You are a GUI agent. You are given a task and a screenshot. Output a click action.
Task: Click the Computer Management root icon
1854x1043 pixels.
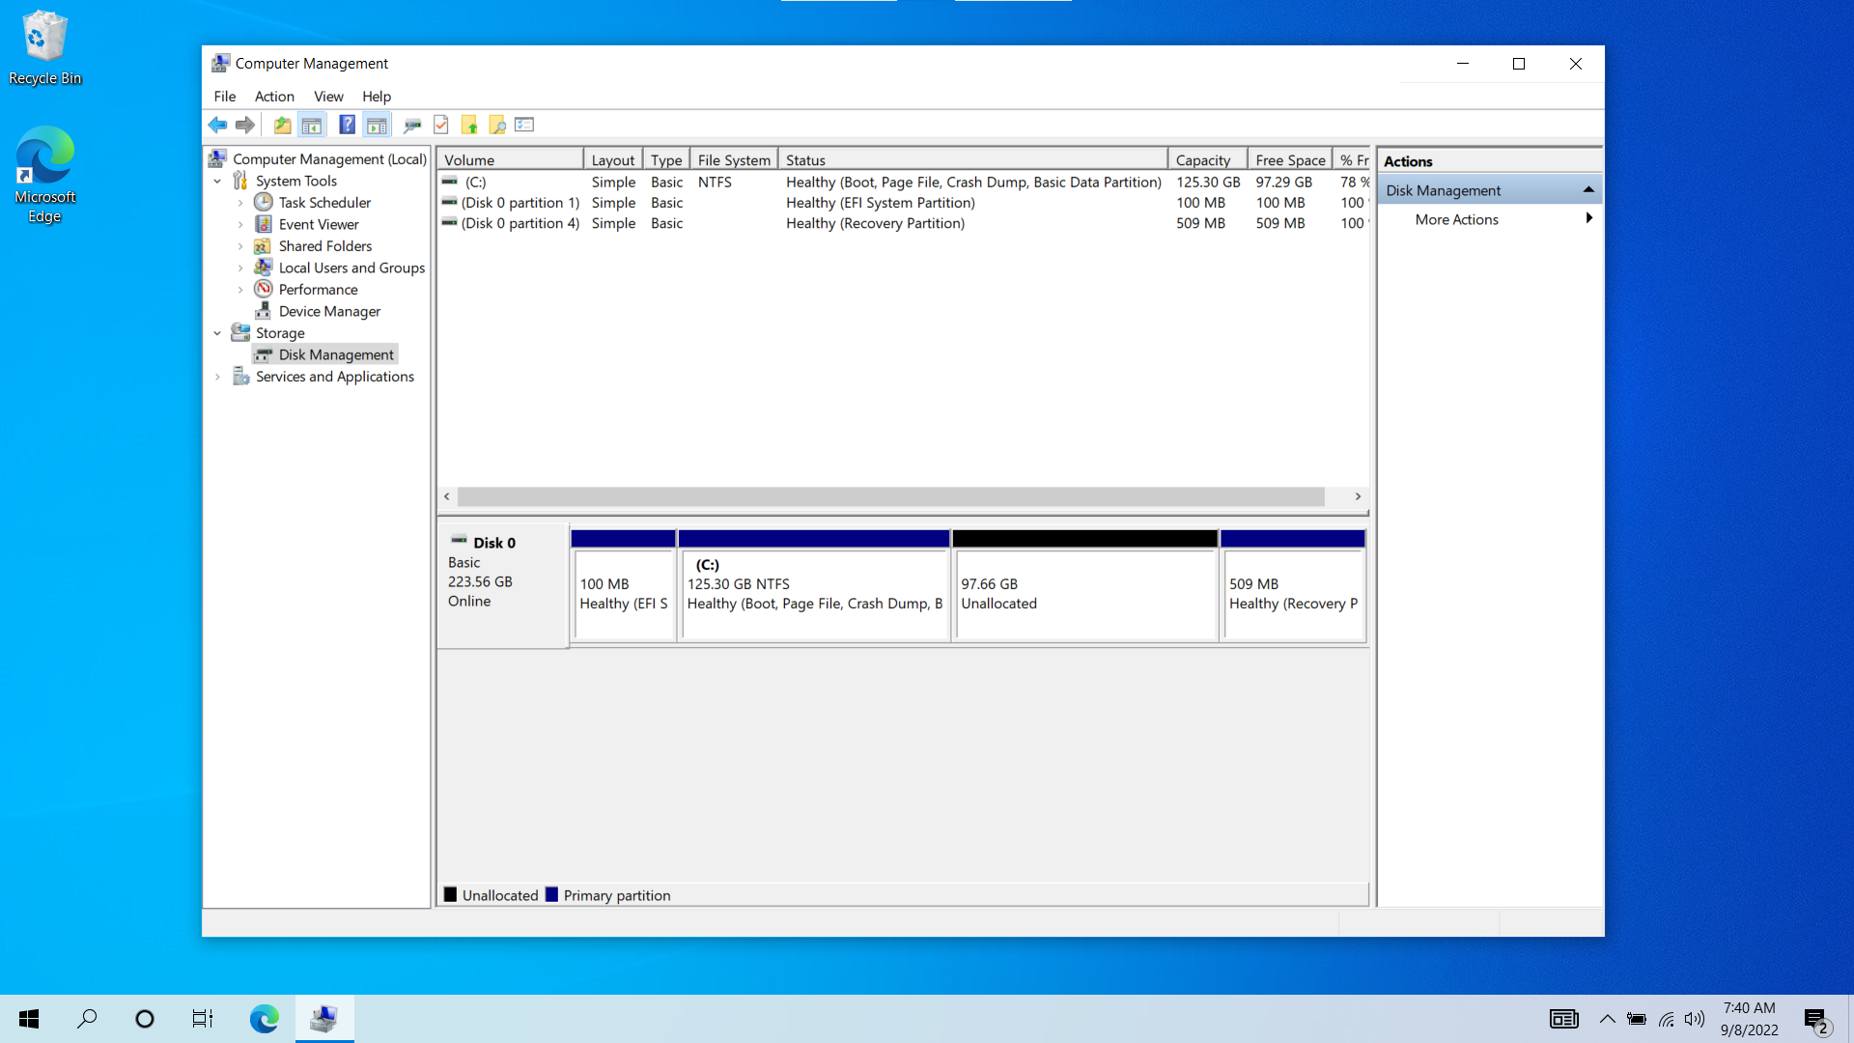(x=219, y=158)
